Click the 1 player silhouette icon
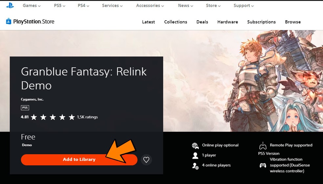The height and width of the screenshot is (184, 323). [x=195, y=156]
